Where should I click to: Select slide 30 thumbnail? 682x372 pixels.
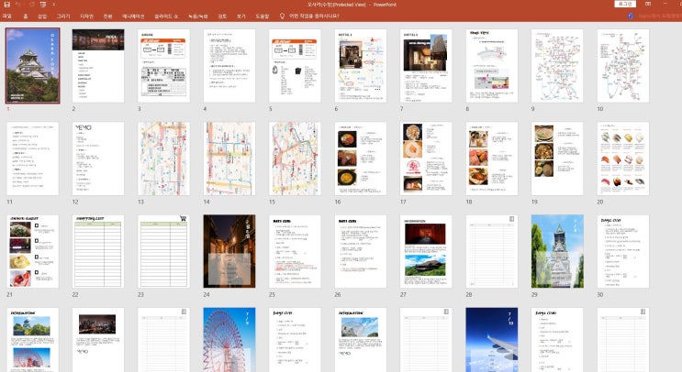pyautogui.click(x=623, y=251)
